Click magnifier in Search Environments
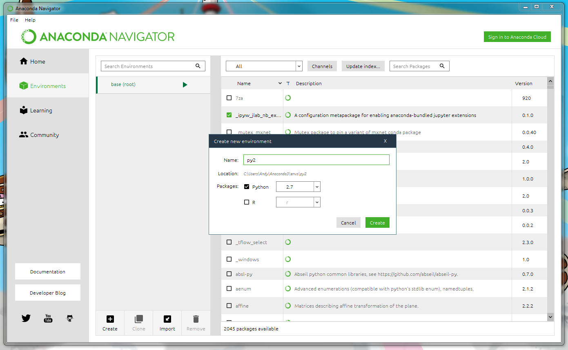The image size is (568, 350). click(198, 66)
